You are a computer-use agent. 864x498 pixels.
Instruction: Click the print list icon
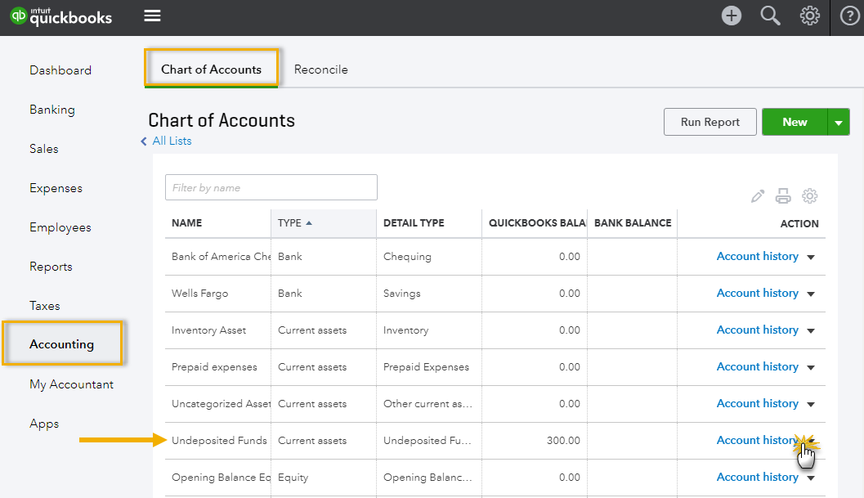click(783, 196)
